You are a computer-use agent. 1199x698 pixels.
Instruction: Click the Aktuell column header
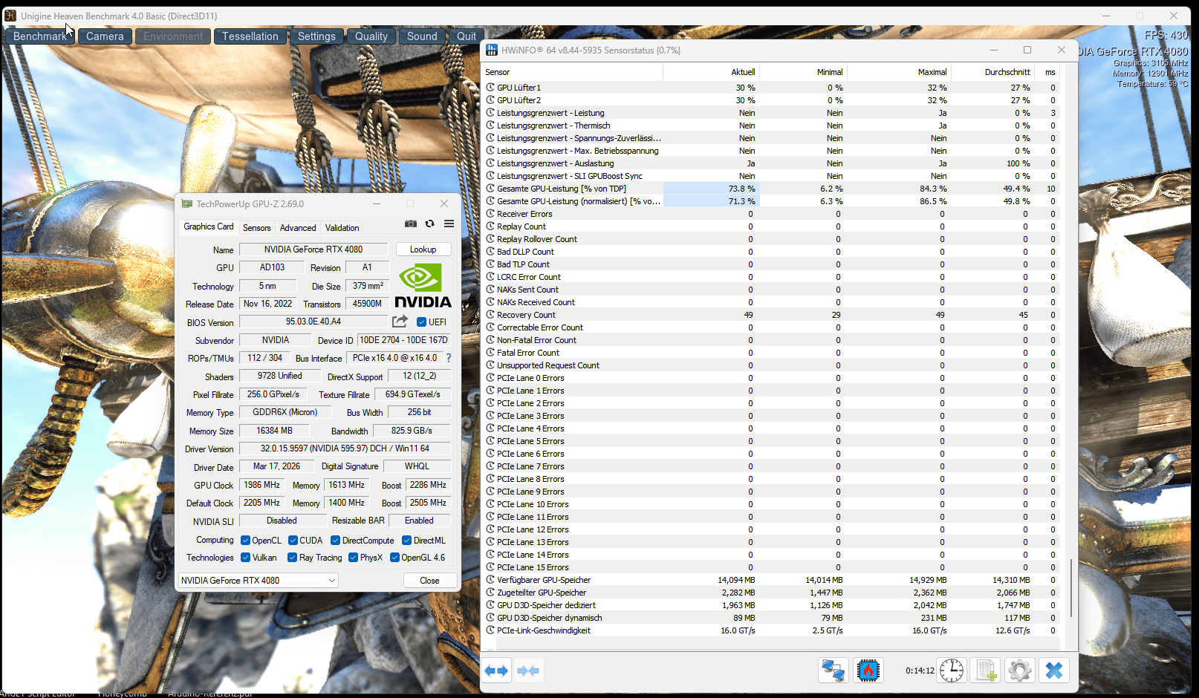pos(711,72)
